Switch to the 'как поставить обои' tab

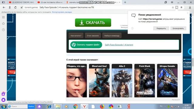pos(50,2)
